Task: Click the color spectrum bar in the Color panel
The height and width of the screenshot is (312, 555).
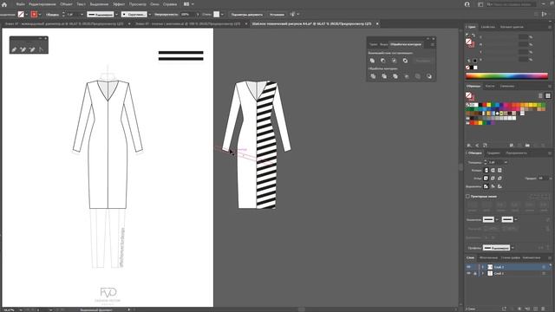Action: [506, 75]
